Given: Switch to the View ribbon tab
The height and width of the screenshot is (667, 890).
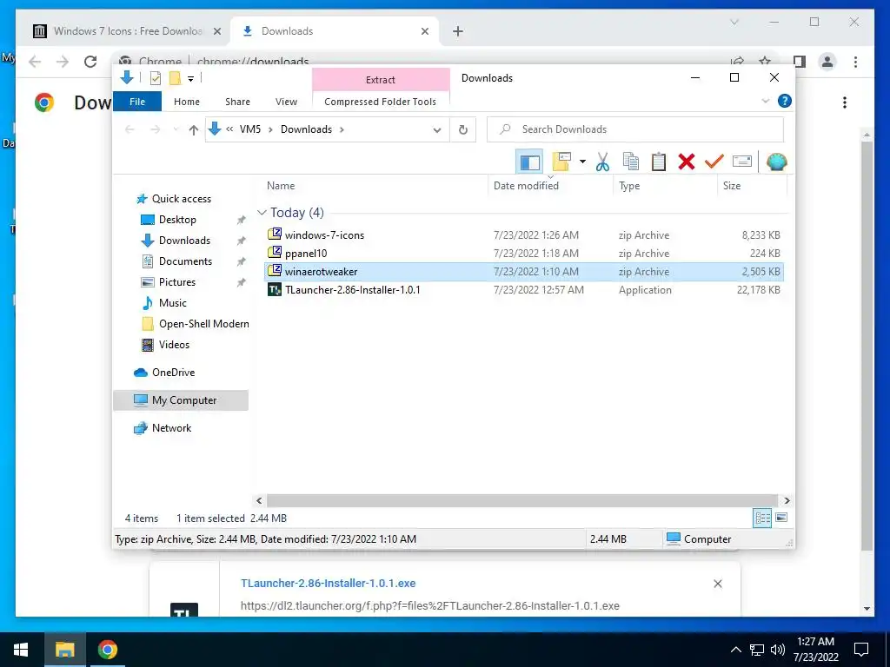Looking at the screenshot, I should 286,102.
